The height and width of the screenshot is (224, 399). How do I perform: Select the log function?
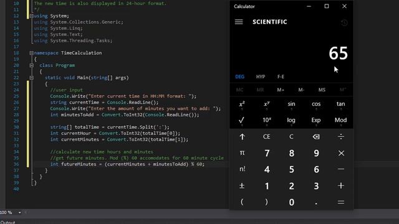click(291, 120)
